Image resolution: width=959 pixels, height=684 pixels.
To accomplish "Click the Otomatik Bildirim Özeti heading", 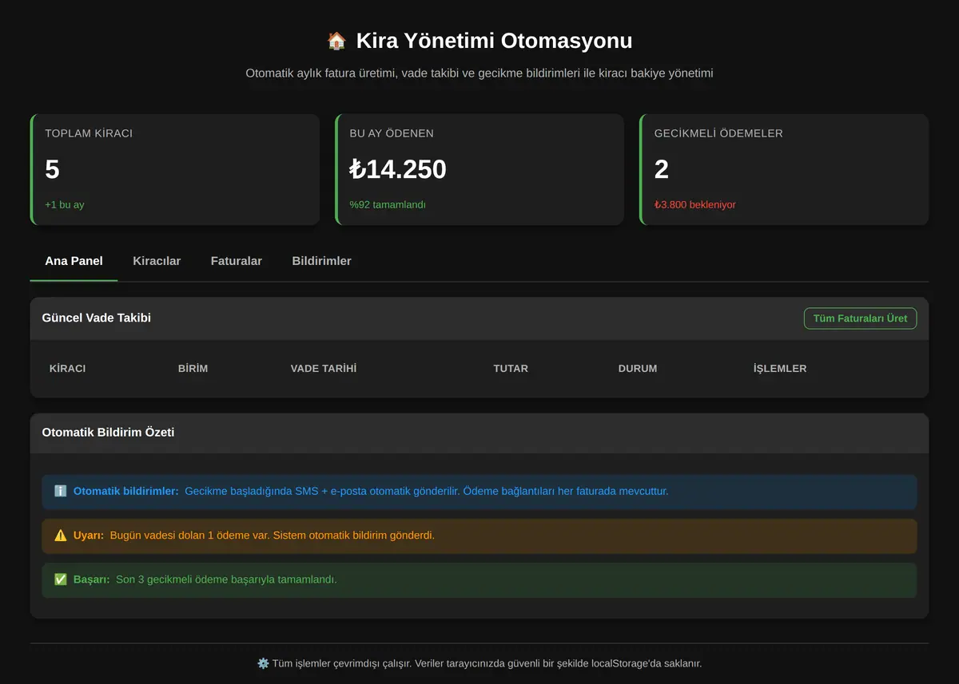I will pos(108,432).
